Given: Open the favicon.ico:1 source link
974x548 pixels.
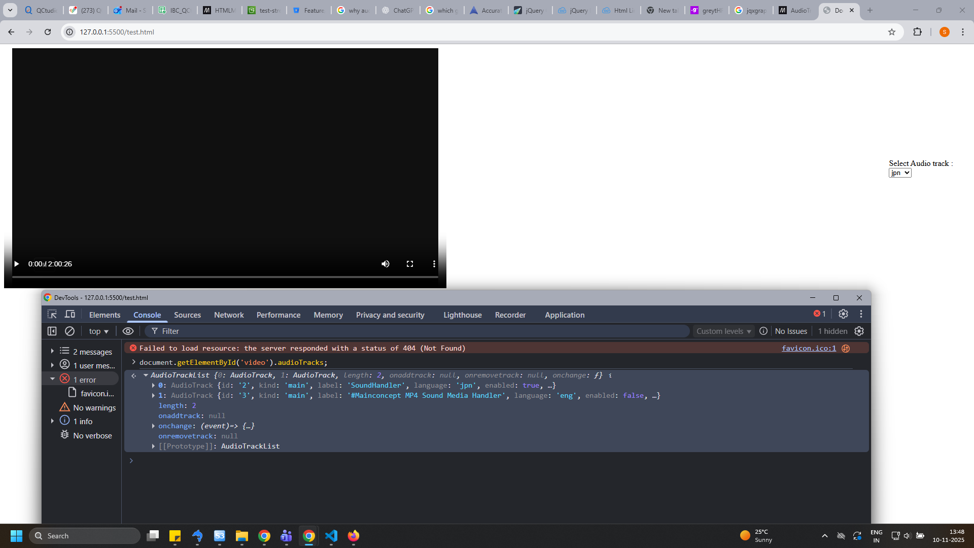Looking at the screenshot, I should pos(809,348).
